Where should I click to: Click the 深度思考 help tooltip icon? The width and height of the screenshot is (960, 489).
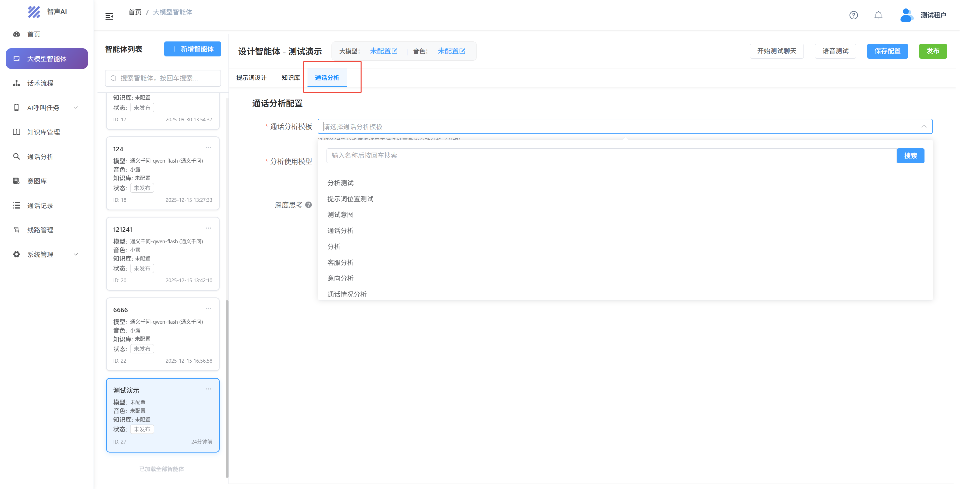pyautogui.click(x=308, y=205)
